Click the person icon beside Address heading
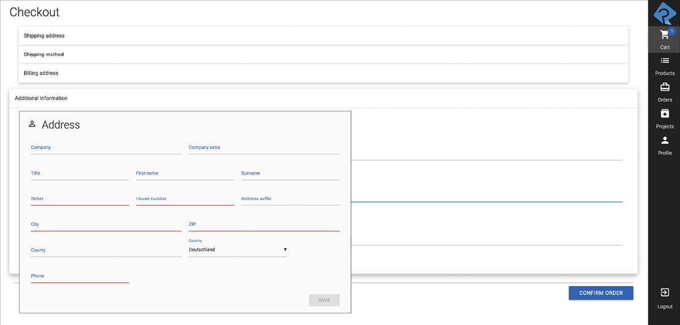Viewport: 680px width, 325px height. coord(32,124)
